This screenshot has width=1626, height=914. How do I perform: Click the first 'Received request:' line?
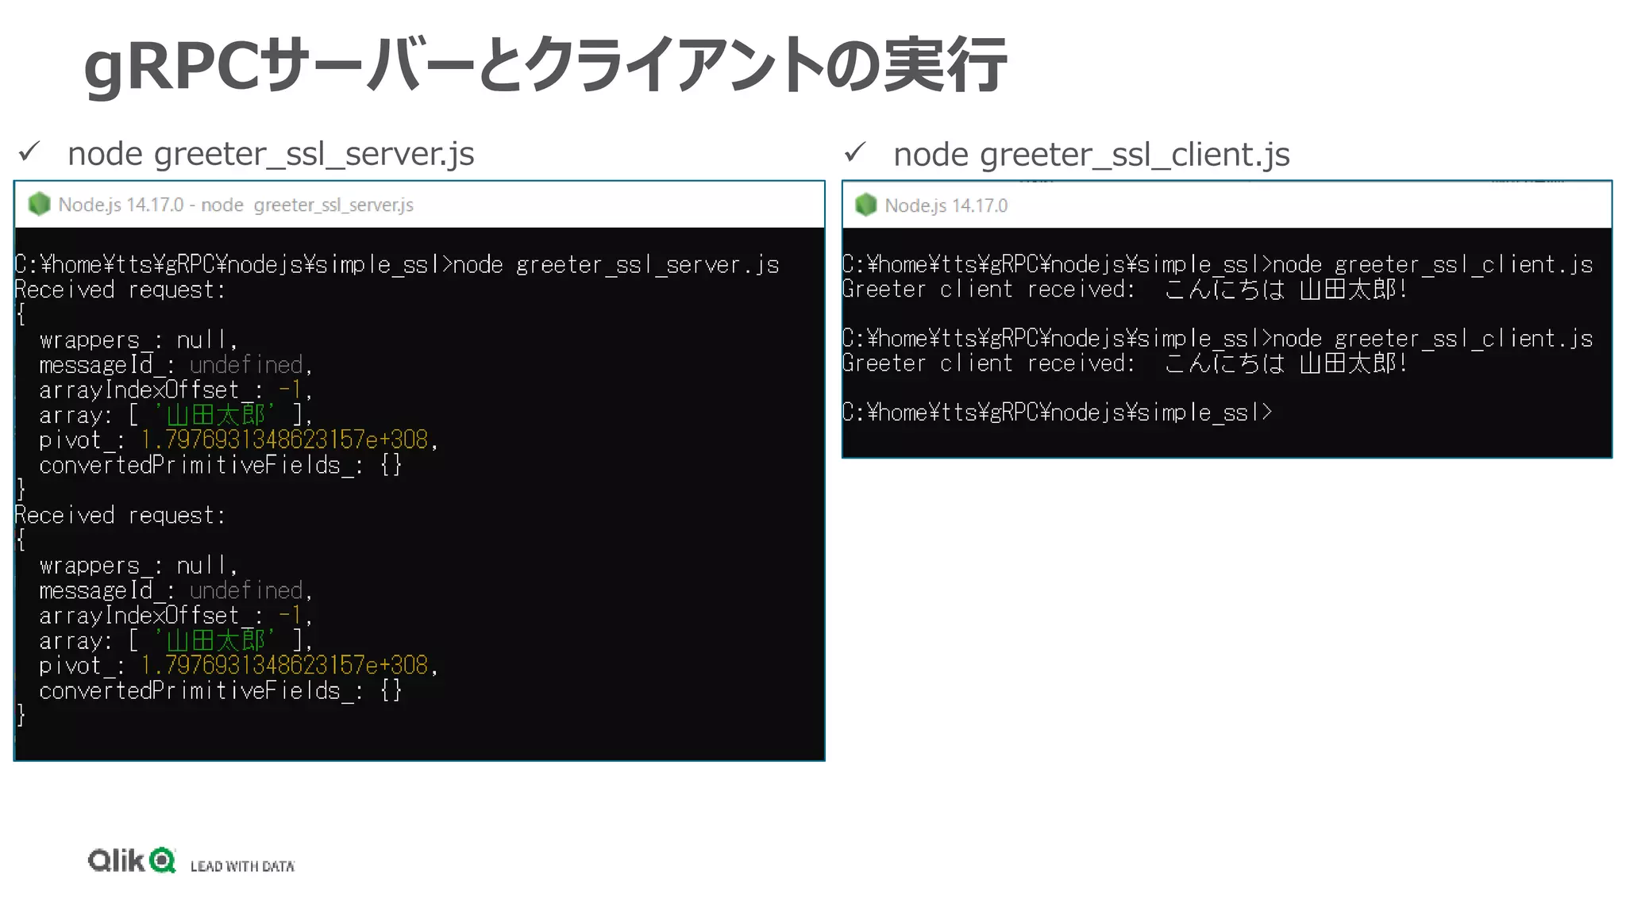pos(120,290)
